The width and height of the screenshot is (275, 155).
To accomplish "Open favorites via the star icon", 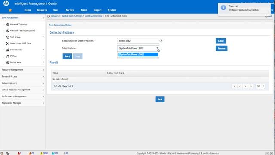I will 10,10.
